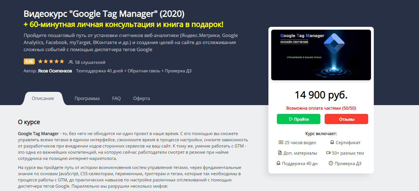Switch to the Программа tab
This screenshot has width=419, height=191.
tap(87, 98)
